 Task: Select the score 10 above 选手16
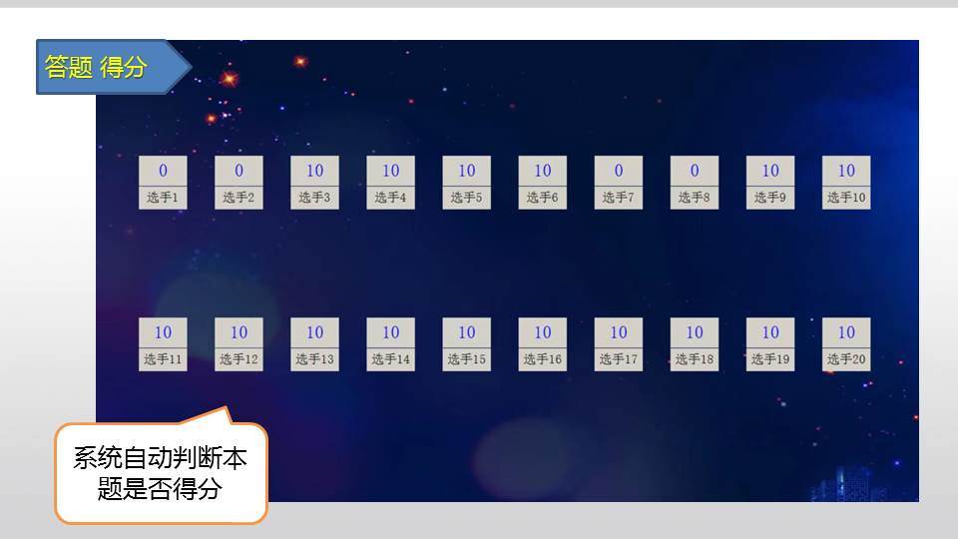543,332
